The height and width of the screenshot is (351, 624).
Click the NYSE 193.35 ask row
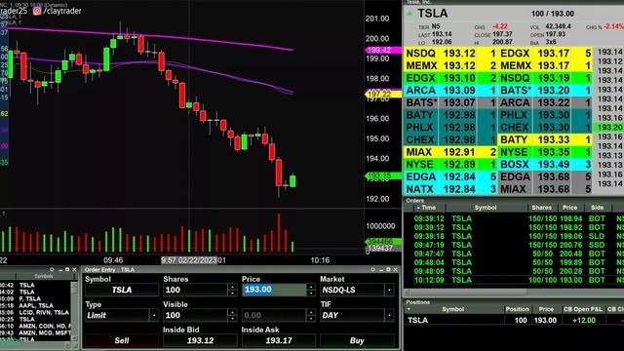click(545, 152)
